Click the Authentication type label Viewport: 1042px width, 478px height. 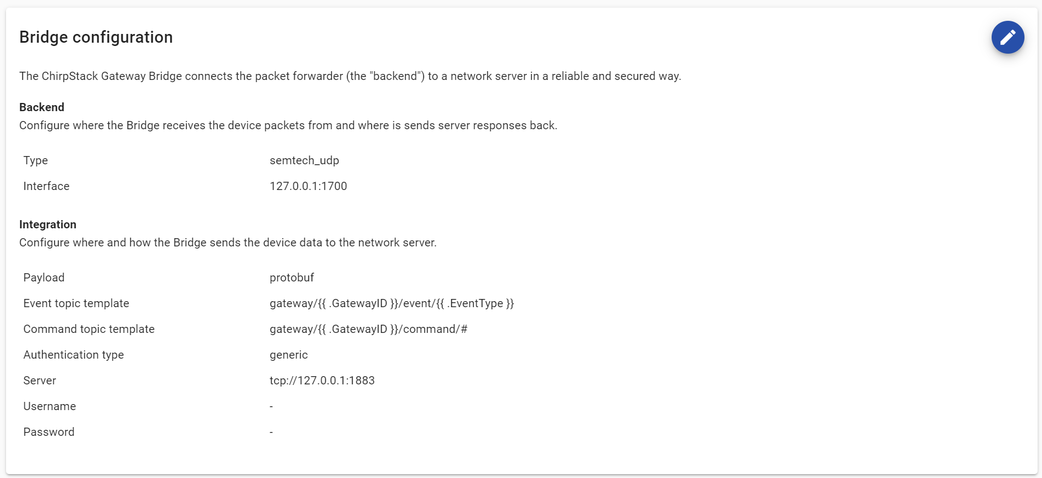pos(73,355)
